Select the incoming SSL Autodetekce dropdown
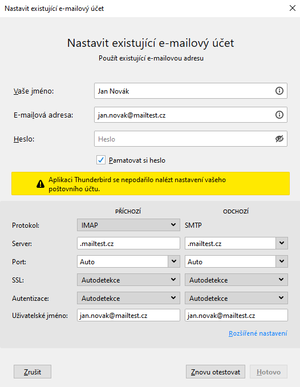The height and width of the screenshot is (387, 300). click(x=128, y=280)
